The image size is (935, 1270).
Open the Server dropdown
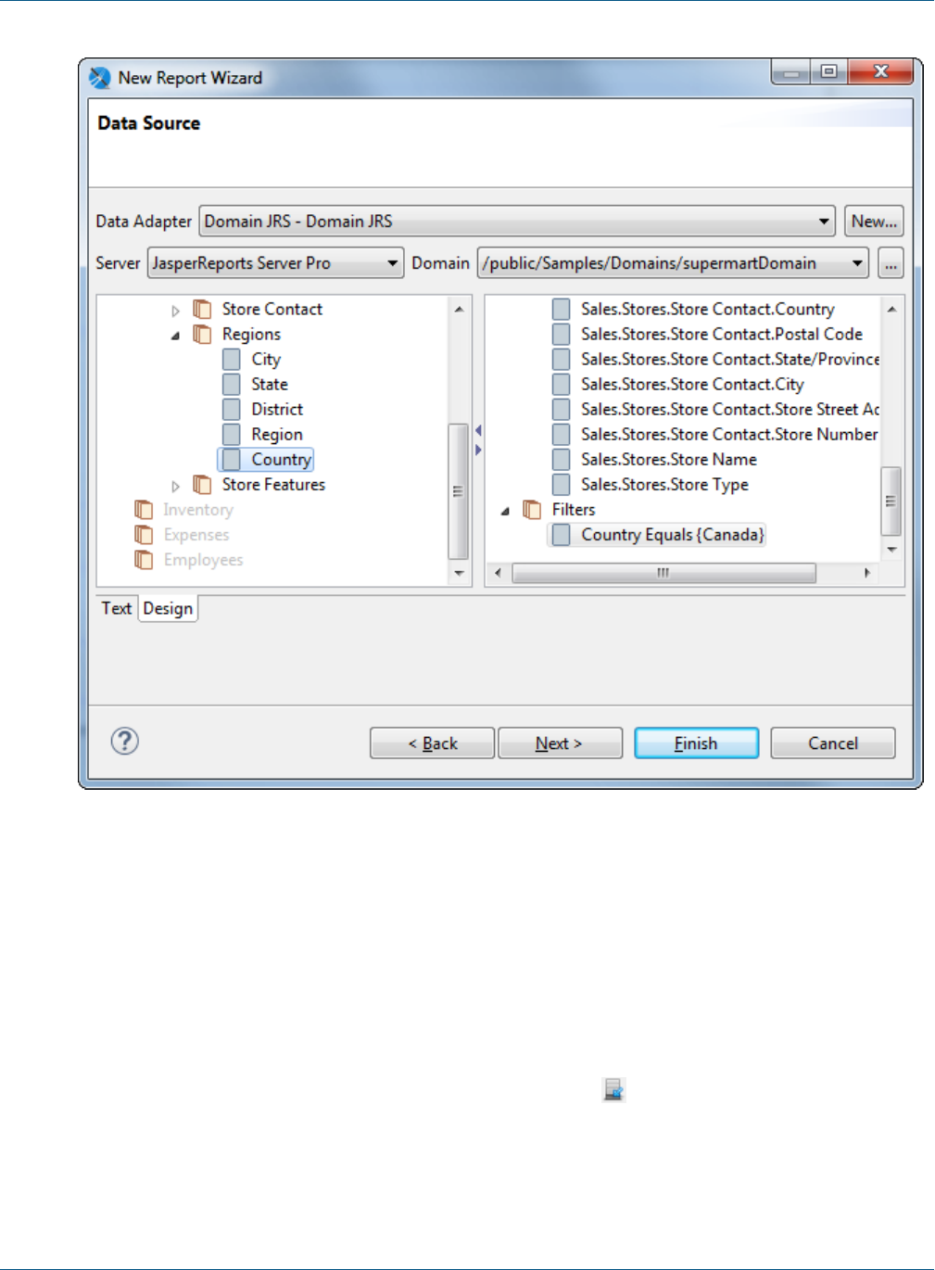[x=393, y=263]
